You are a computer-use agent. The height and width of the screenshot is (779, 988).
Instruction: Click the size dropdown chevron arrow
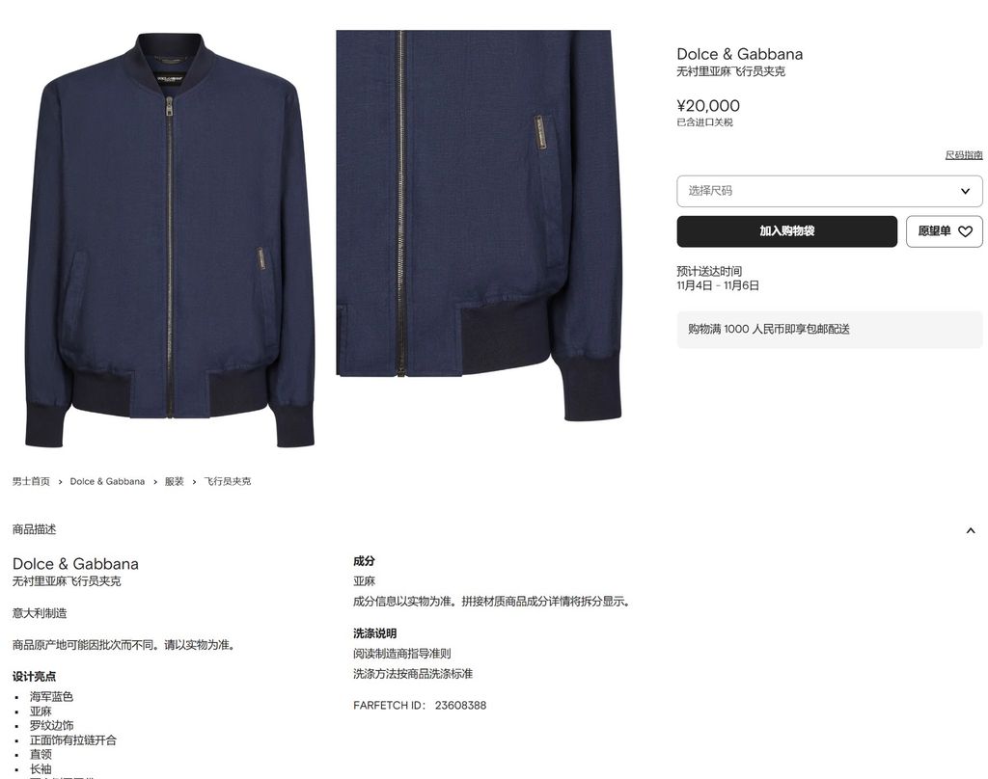click(965, 191)
